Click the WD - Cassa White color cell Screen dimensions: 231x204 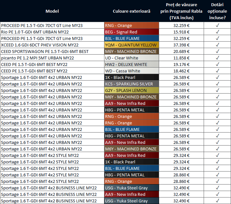coord(131,71)
